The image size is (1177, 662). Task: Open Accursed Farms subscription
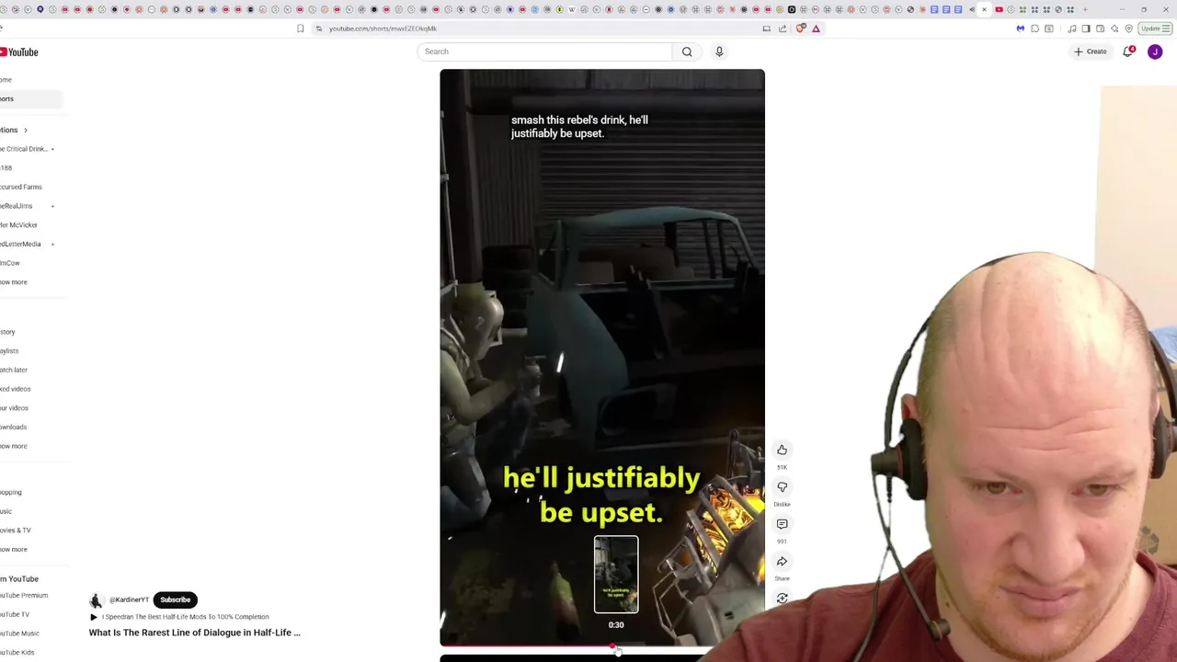(21, 187)
